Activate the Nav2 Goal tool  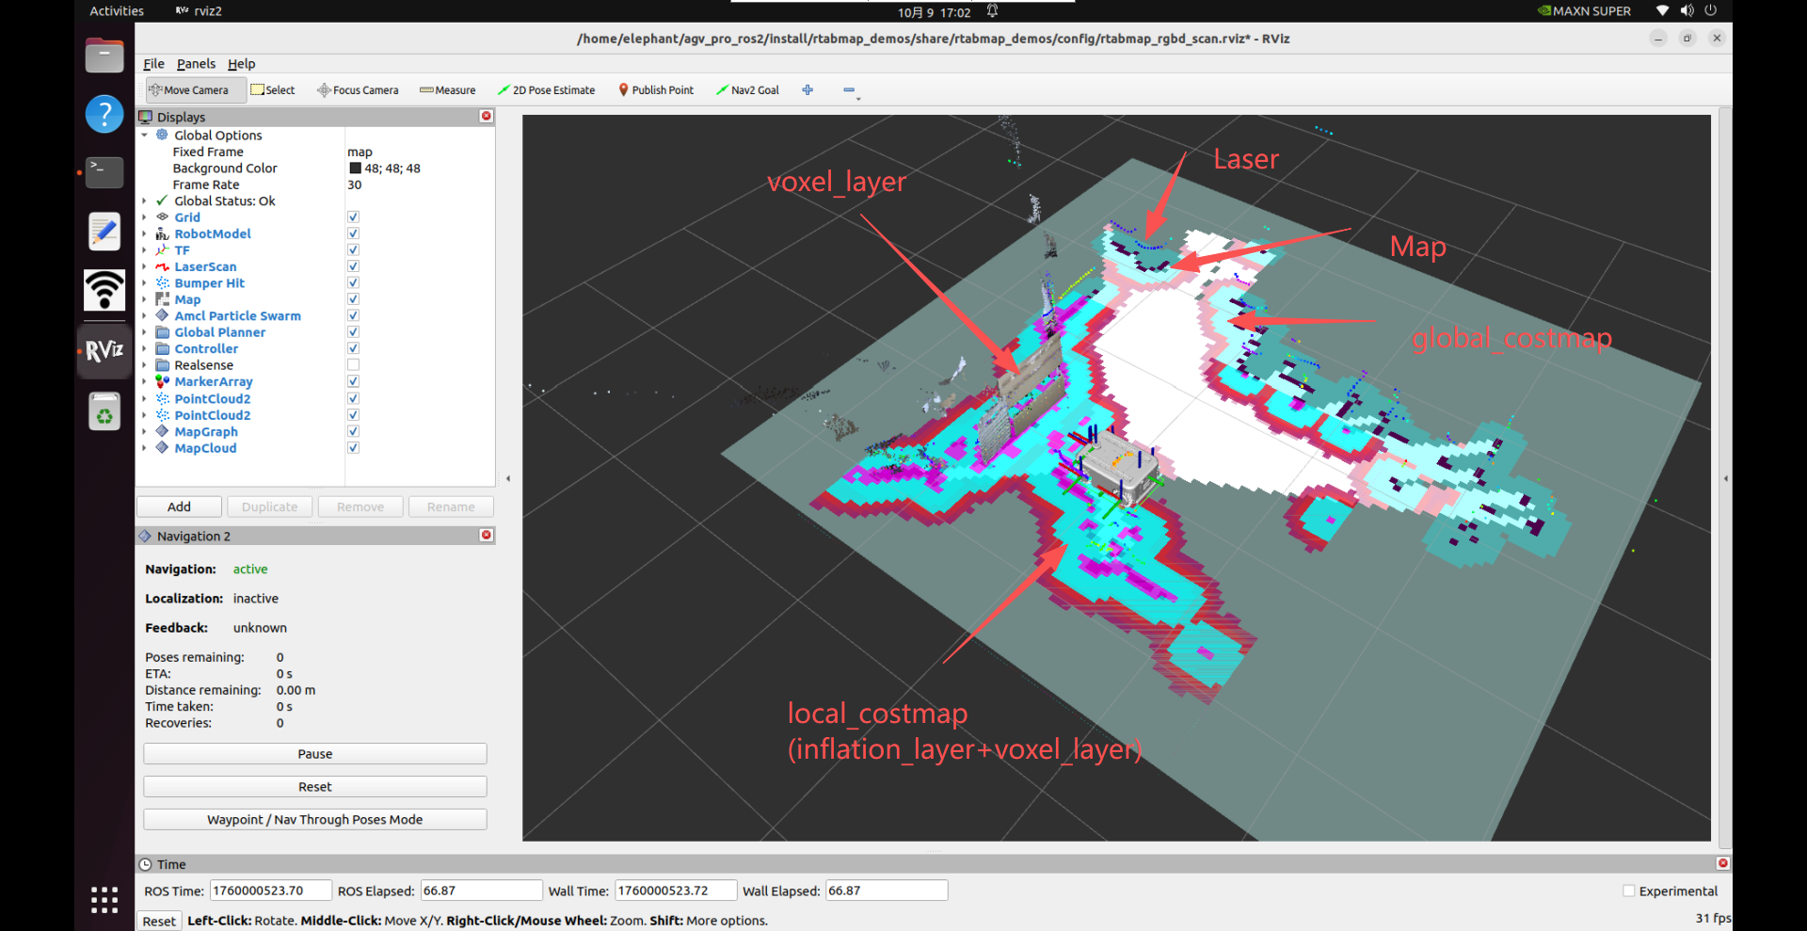747,90
